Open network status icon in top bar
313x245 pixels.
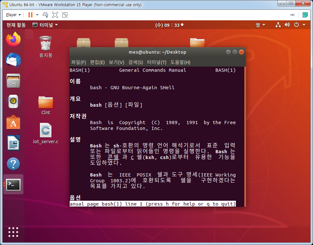(x=278, y=25)
